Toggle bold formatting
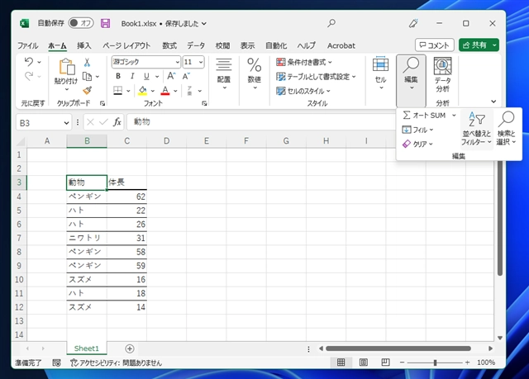Viewport: 529px width, 379px height. coord(117,76)
